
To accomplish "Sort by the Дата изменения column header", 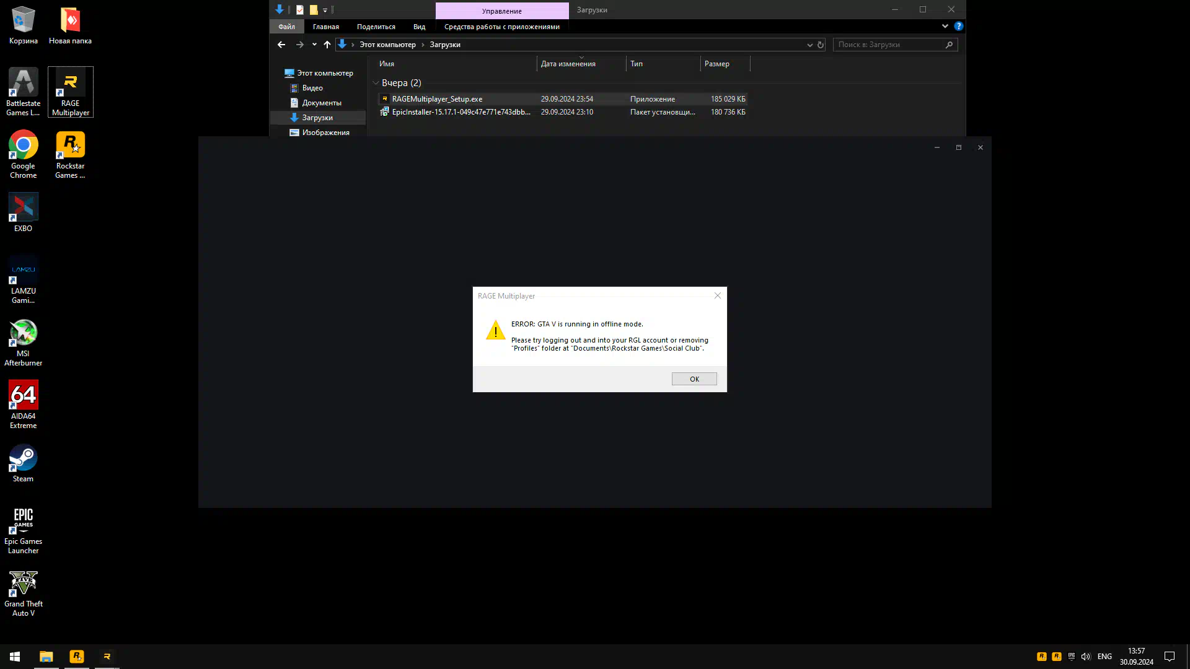I will tap(581, 64).
